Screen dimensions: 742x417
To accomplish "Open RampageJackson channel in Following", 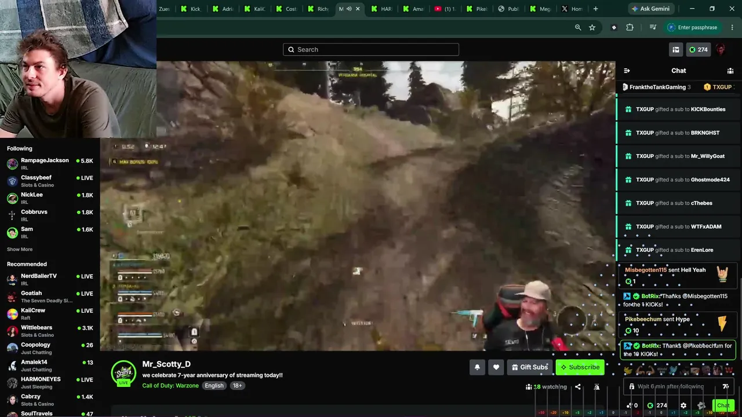I will tap(50, 164).
